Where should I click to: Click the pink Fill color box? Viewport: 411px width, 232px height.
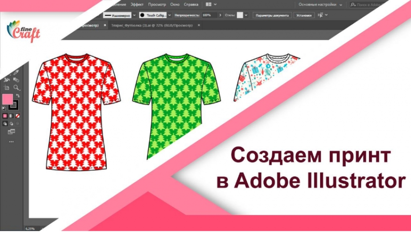[7, 100]
